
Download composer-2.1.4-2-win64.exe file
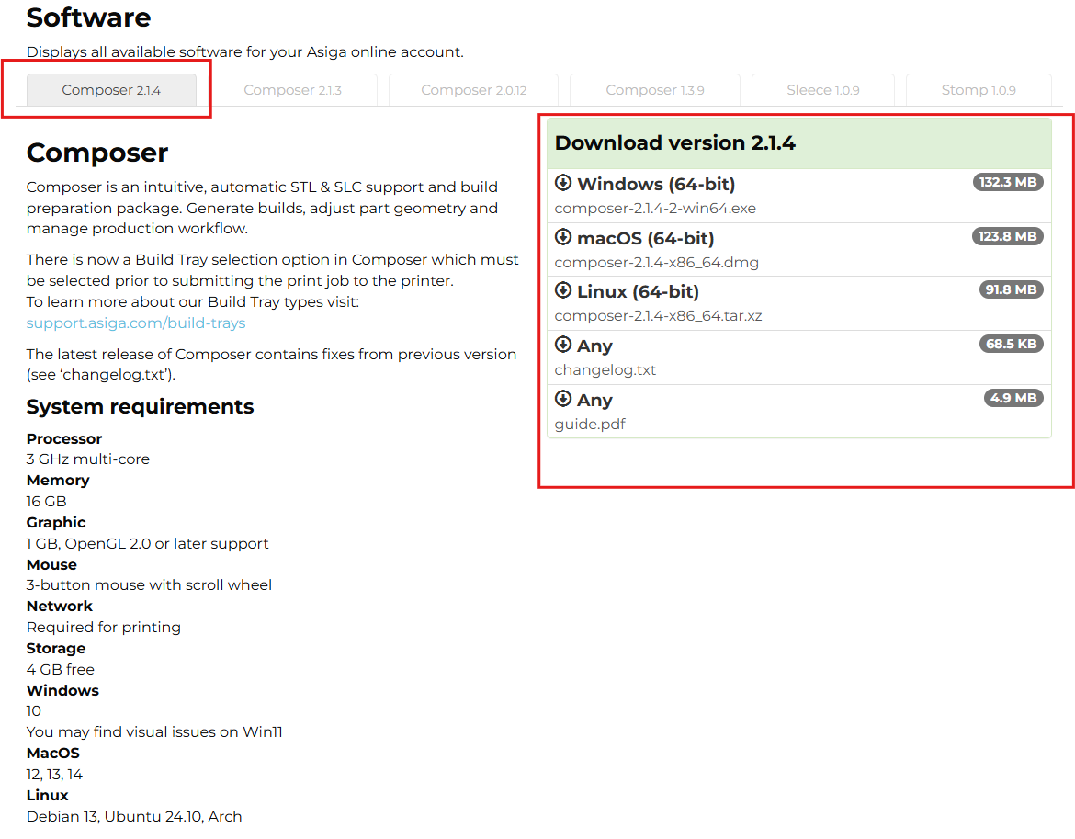tap(655, 209)
